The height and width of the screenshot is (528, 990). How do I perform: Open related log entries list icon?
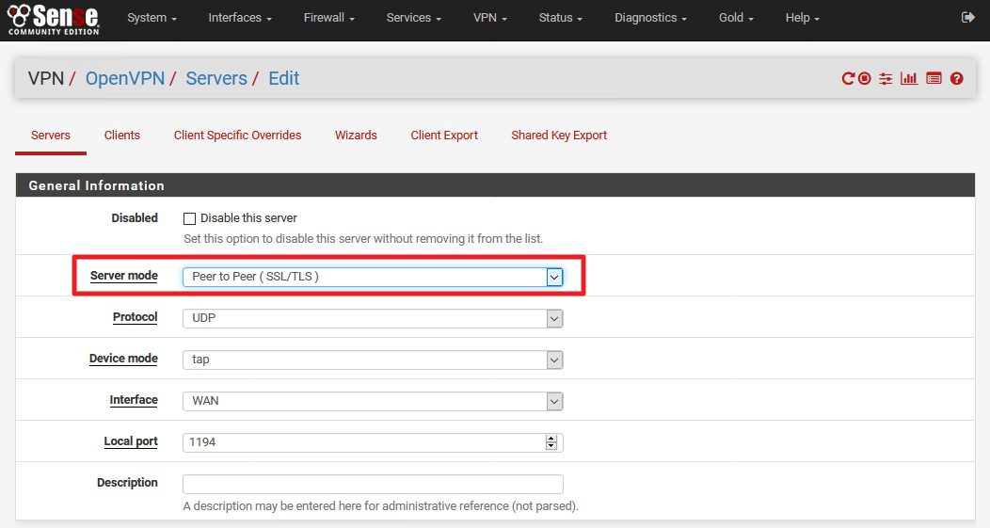coord(934,78)
